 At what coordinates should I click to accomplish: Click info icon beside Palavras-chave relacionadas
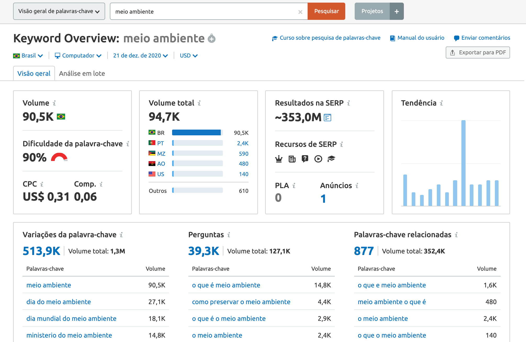456,235
